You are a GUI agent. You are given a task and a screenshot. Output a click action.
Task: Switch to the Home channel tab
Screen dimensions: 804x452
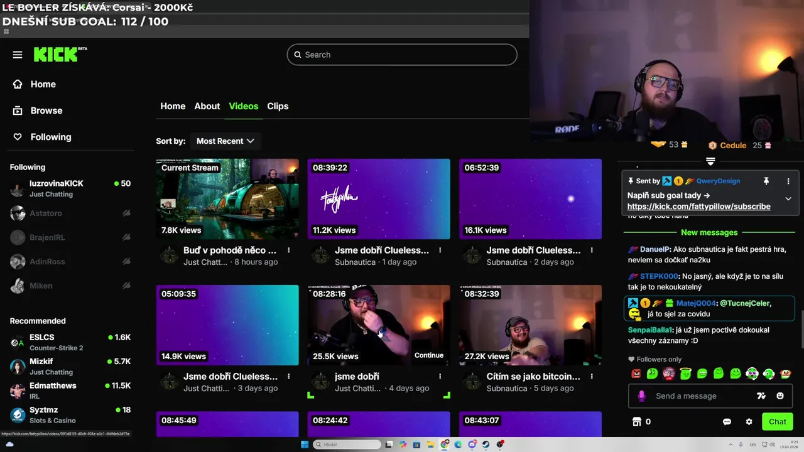click(x=173, y=106)
